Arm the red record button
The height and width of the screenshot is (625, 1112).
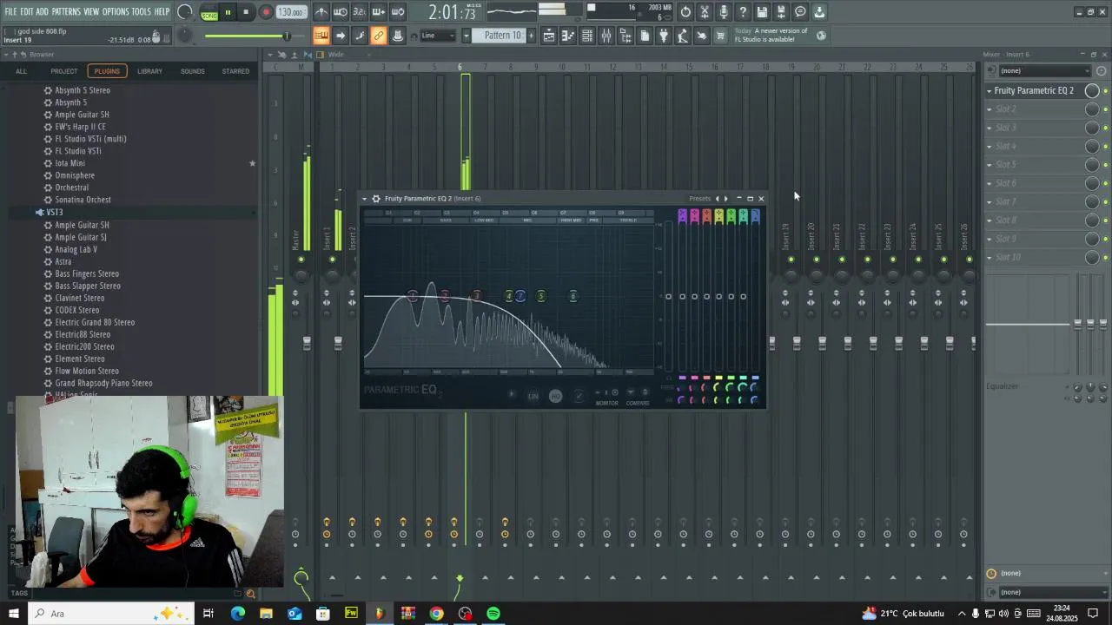(x=266, y=12)
